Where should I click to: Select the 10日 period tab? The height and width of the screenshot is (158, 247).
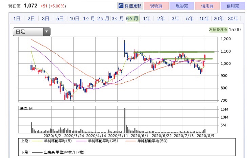74,19
